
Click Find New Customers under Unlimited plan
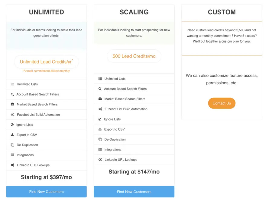point(46,192)
